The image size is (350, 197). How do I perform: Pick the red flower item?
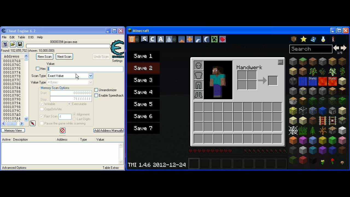(332, 161)
